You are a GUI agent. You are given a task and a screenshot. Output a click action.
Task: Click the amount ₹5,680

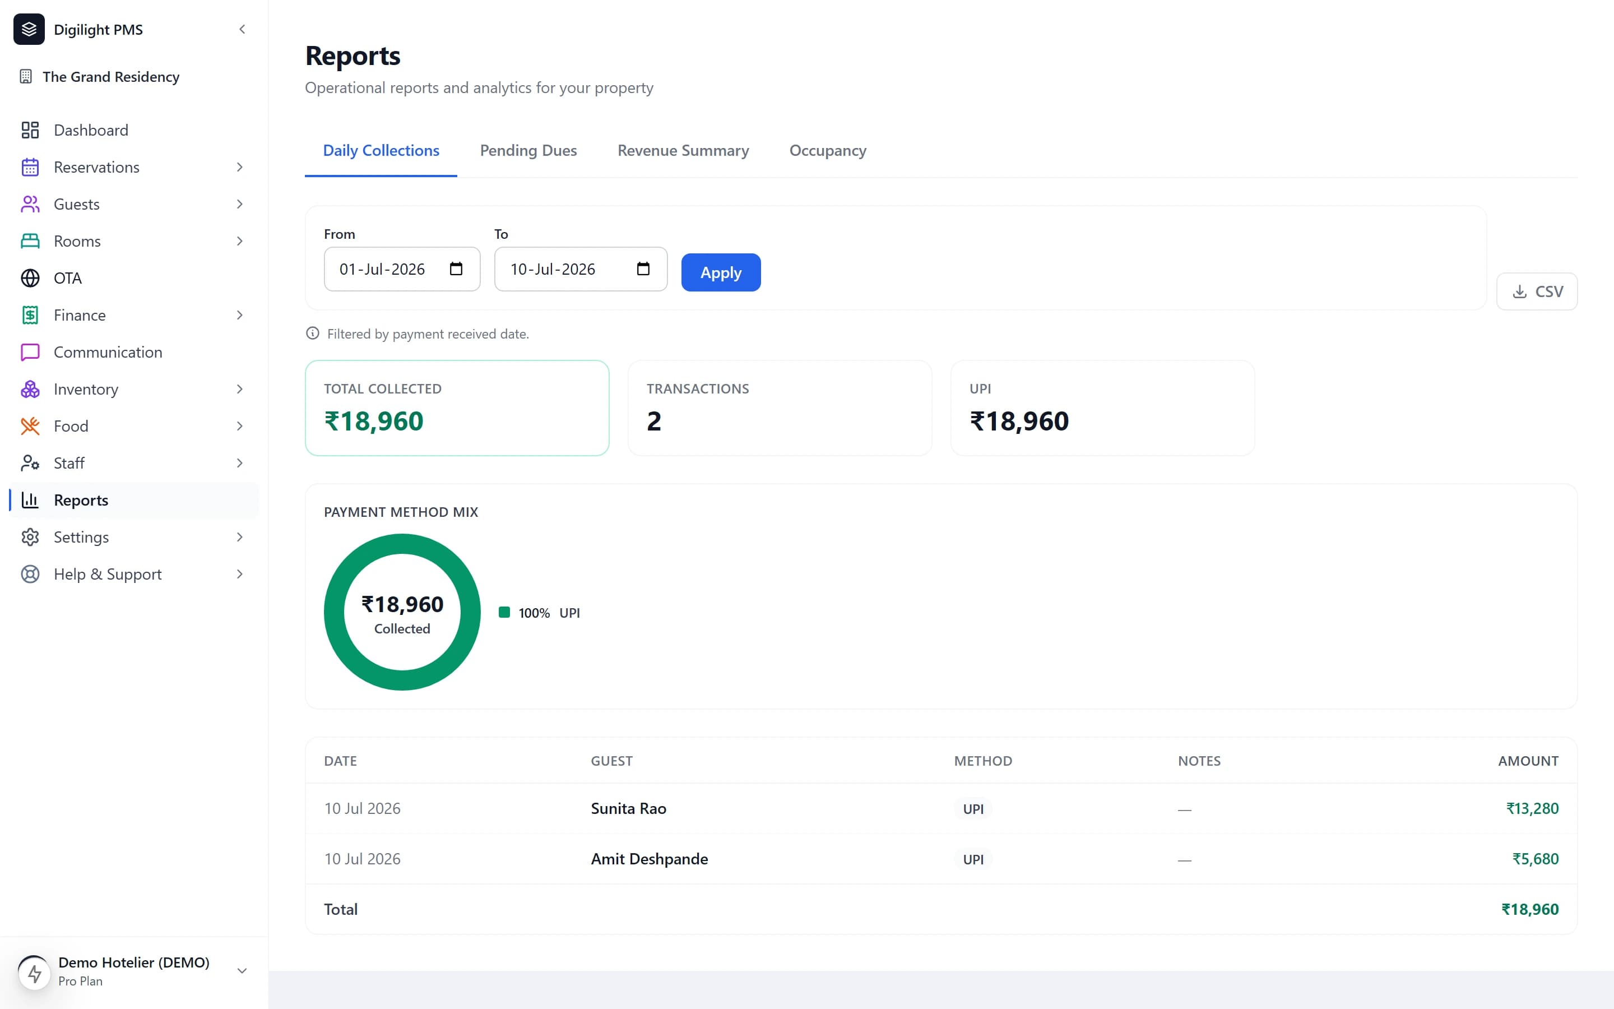[1536, 859]
